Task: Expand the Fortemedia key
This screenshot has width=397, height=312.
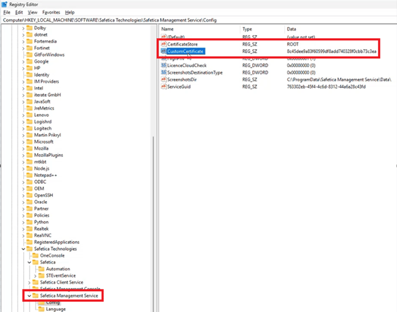Action: coord(23,42)
